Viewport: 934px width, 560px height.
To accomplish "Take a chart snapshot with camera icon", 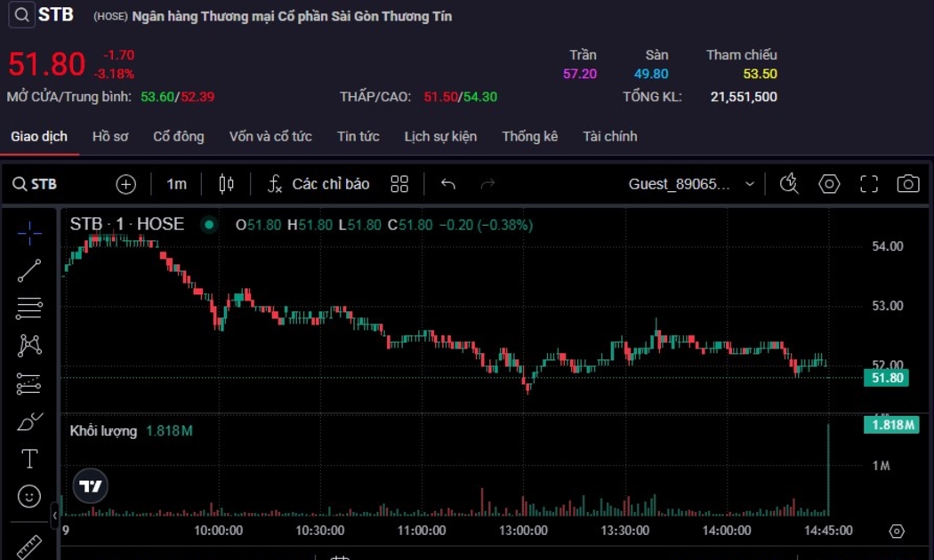I will click(x=907, y=184).
